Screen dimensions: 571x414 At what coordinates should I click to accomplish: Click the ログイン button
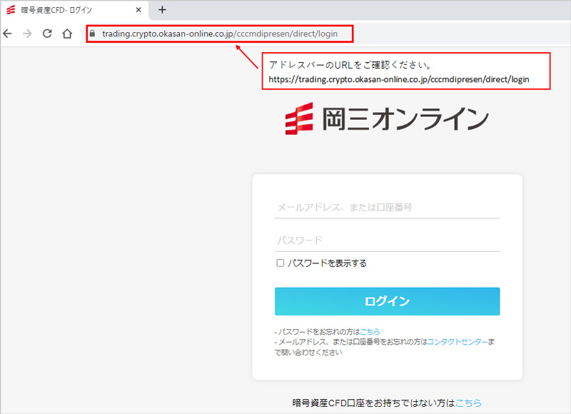387,301
